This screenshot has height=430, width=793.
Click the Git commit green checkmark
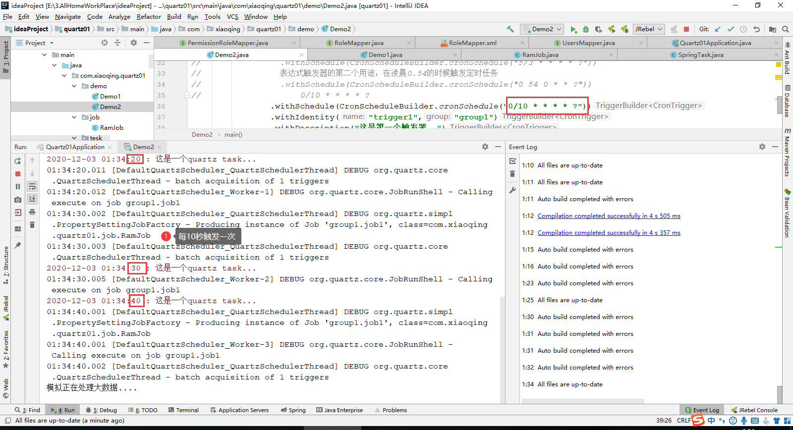(731, 29)
